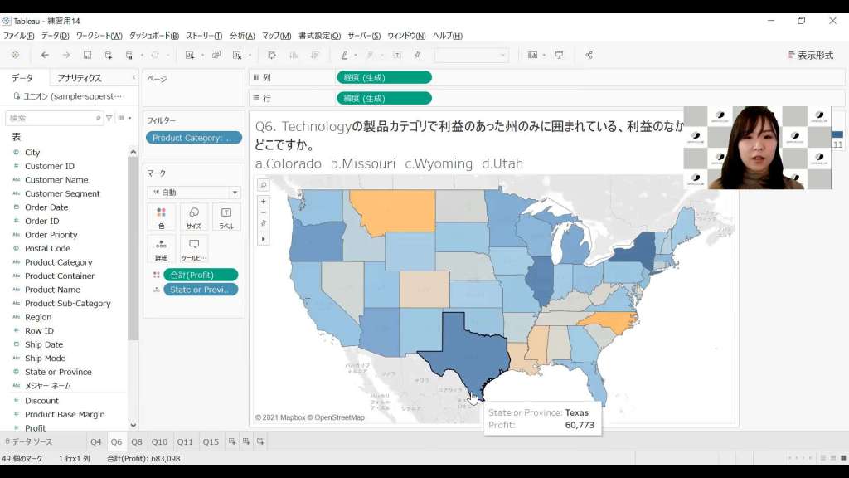Click the Tableau start page logo icon
Viewport: 849px width, 478px height.
15,55
